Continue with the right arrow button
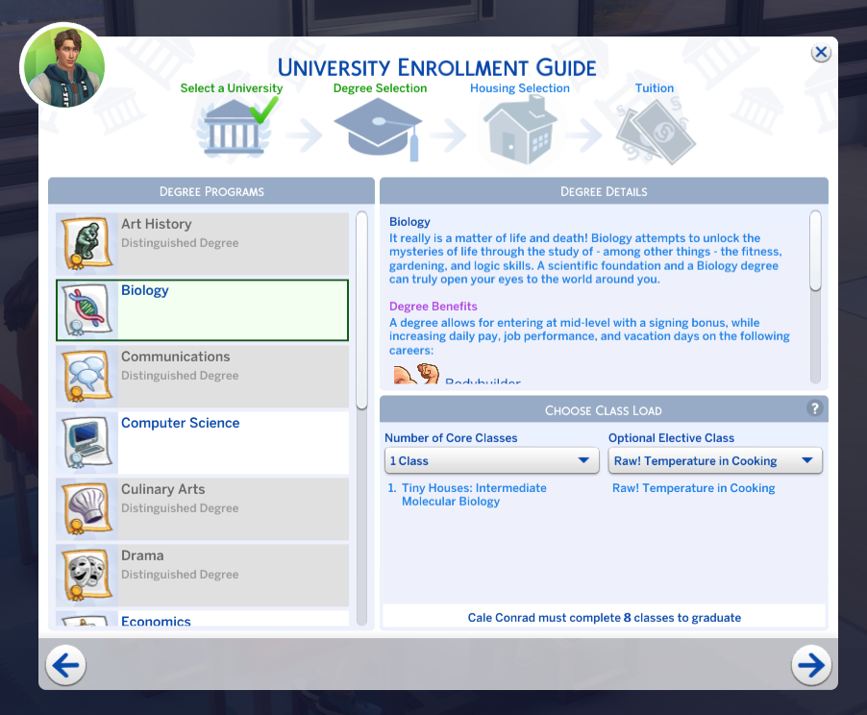Screen dimensions: 867x715 [x=811, y=665]
